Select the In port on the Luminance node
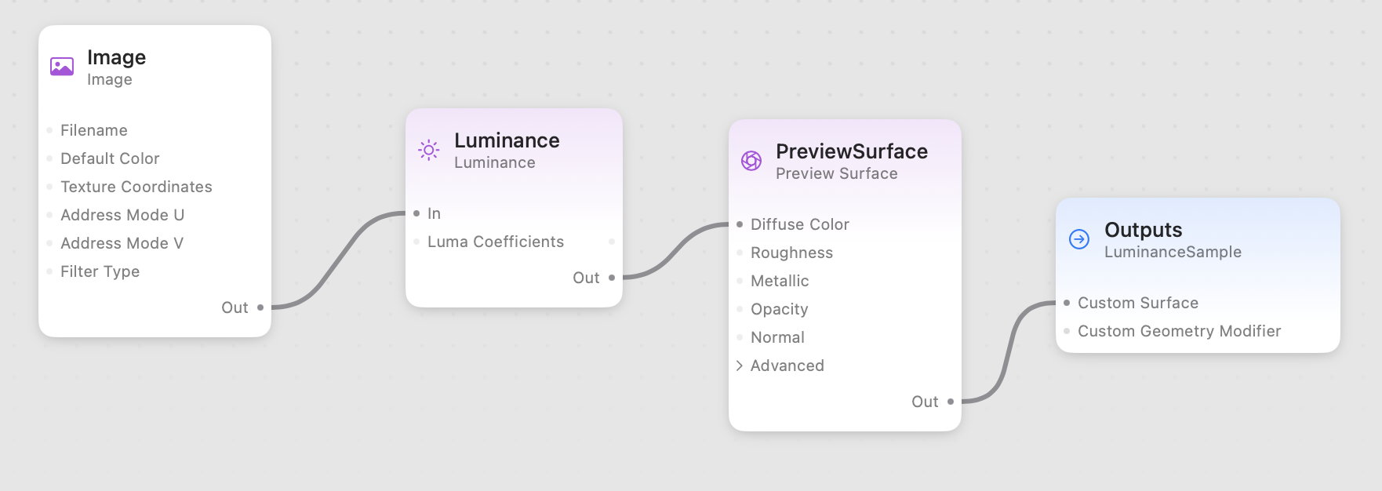The width and height of the screenshot is (1382, 491). (416, 213)
